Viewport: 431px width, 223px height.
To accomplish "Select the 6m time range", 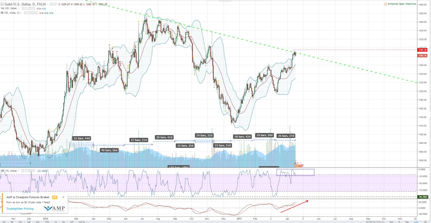I will tap(38, 222).
